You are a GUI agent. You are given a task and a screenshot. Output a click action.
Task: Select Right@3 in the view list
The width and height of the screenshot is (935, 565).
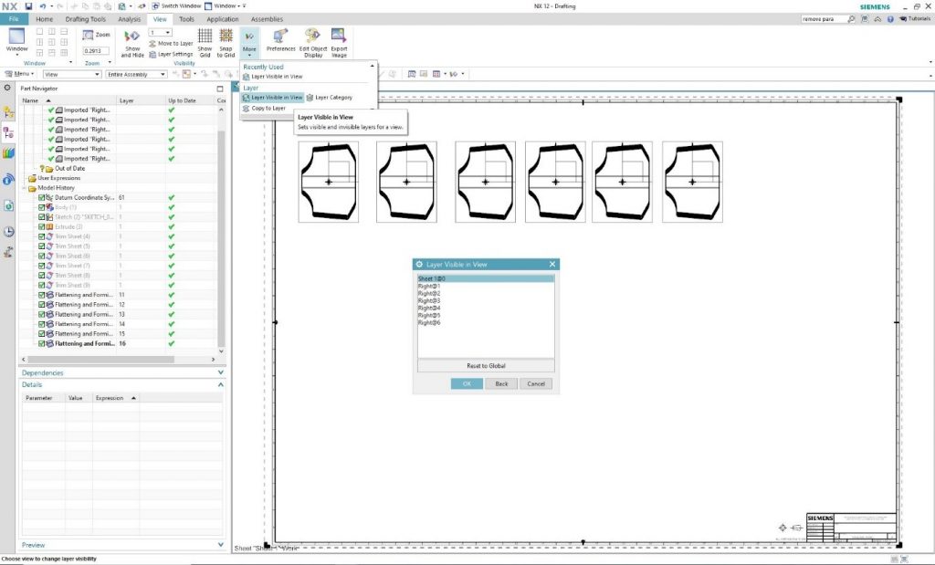[429, 300]
